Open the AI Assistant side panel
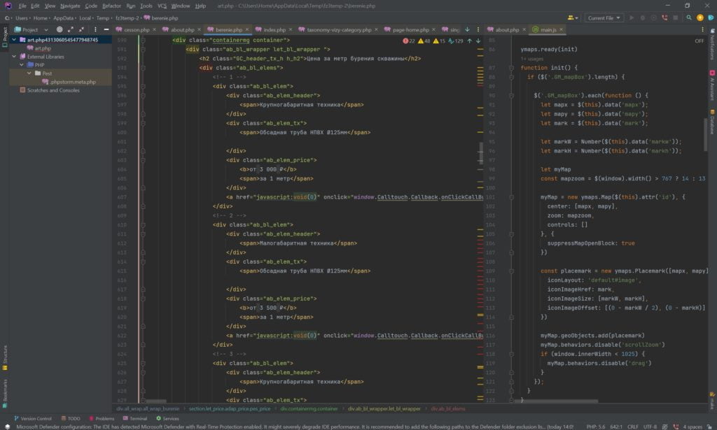The height and width of the screenshot is (430, 717). [x=711, y=85]
